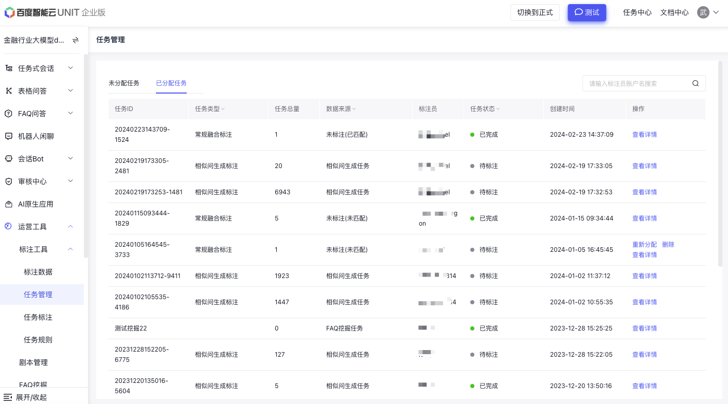The width and height of the screenshot is (728, 404).
Task: Click the 任务式会话 sidebar icon
Action: (x=9, y=68)
